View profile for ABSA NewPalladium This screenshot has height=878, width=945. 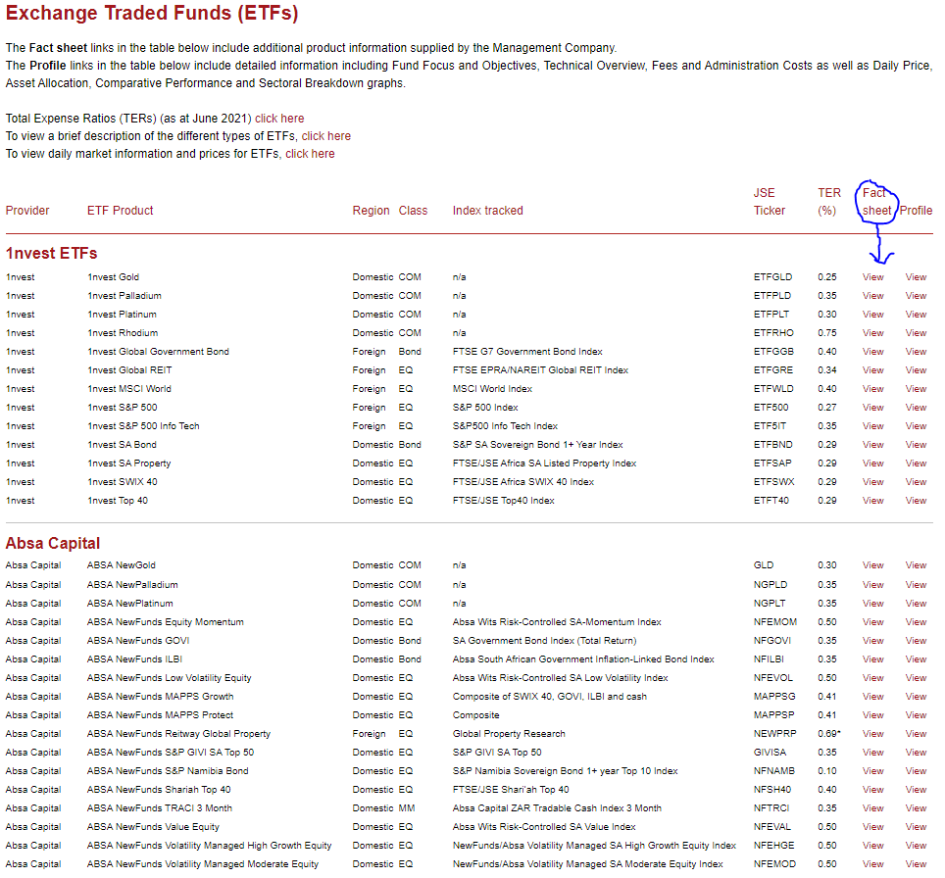pyautogui.click(x=916, y=585)
